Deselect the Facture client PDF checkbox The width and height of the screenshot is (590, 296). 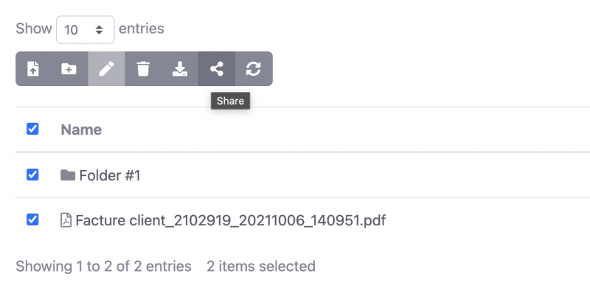coord(32,219)
